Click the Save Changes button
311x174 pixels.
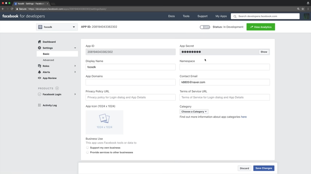(x=264, y=168)
